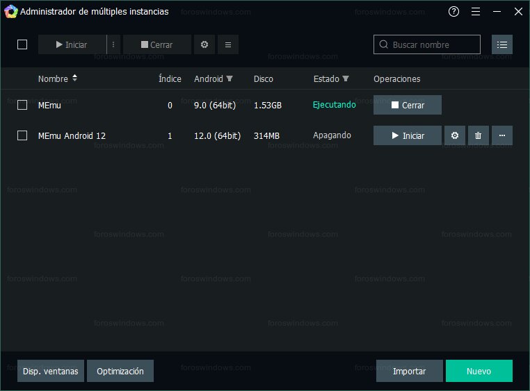Image resolution: width=530 pixels, height=391 pixels.
Task: Click the Ejecutando status text
Action: click(x=335, y=105)
